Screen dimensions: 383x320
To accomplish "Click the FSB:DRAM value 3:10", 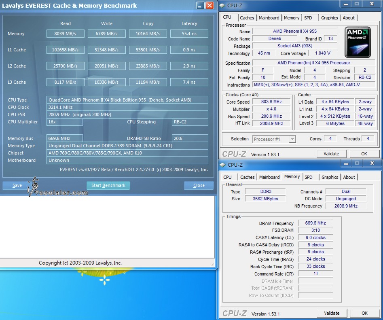I will point(315,230).
